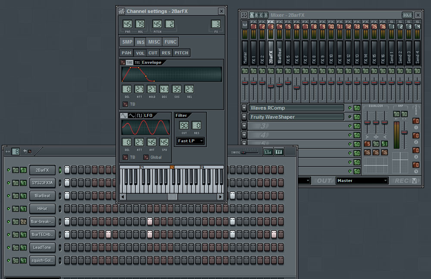Click the send 3 circle in Mixer

pyautogui.click(x=416, y=157)
